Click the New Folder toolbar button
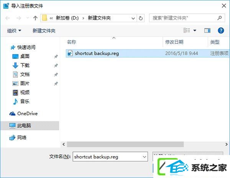The height and width of the screenshot is (178, 230). 44,31
